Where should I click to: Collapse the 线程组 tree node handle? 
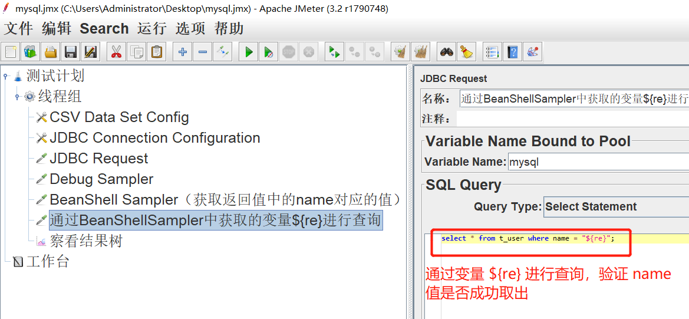click(x=17, y=97)
